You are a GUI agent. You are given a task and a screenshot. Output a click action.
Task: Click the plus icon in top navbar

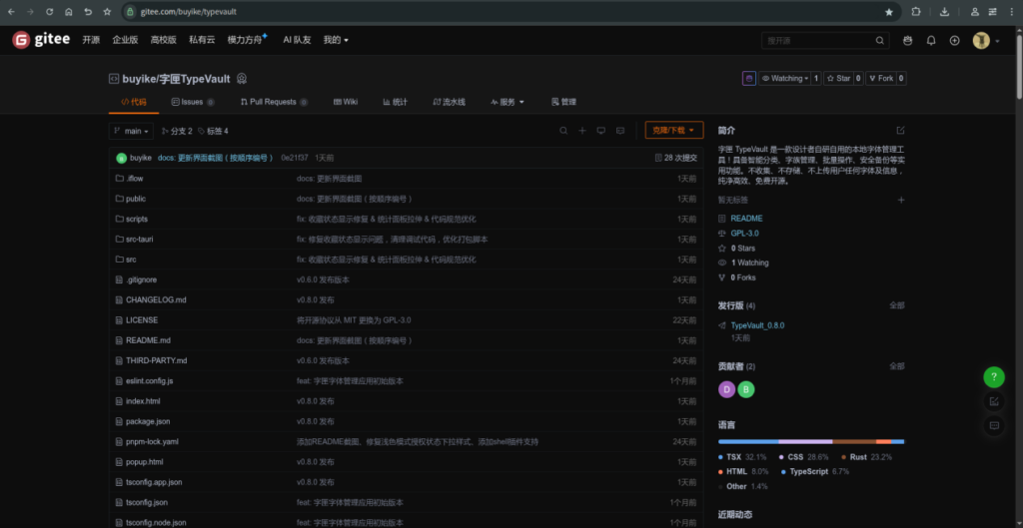[x=955, y=41]
